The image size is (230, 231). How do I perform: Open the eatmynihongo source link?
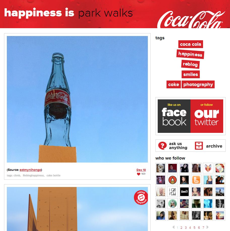tap(30, 170)
